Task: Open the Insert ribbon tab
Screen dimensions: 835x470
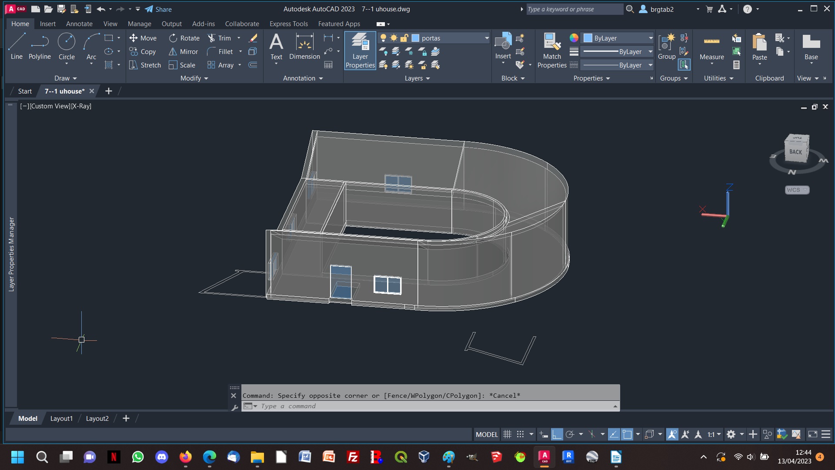Action: pyautogui.click(x=47, y=24)
